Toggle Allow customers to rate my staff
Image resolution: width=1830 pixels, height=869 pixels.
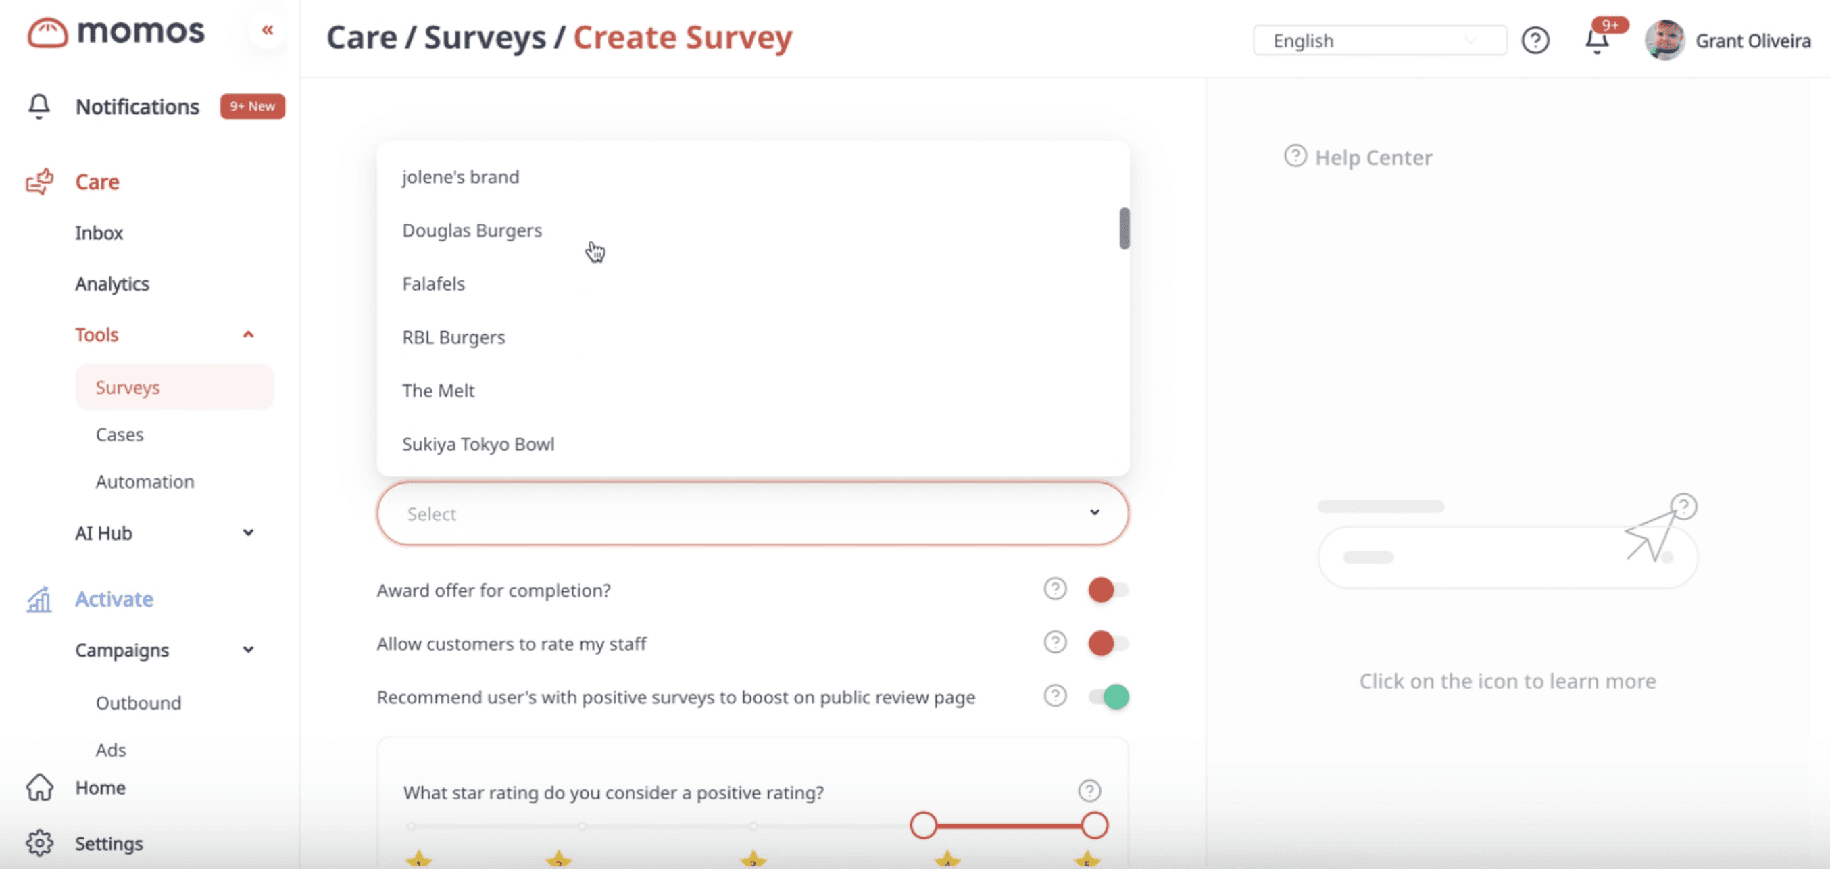(x=1108, y=643)
